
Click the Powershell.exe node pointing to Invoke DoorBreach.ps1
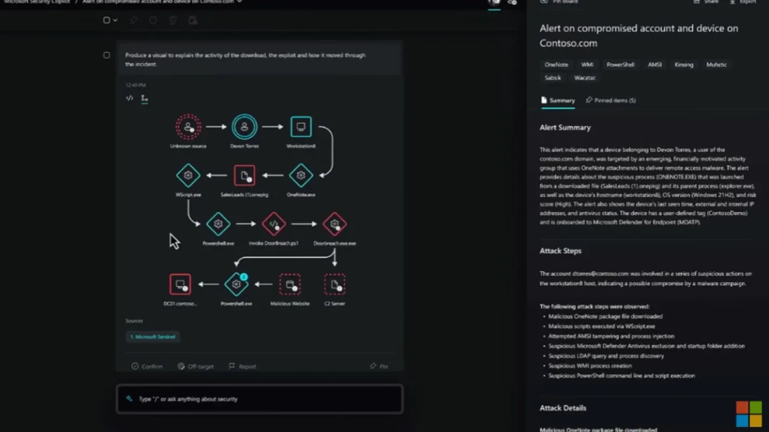(x=218, y=224)
